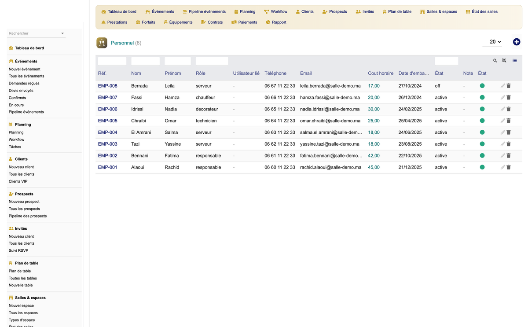Open the Rechercher sidebar search dropdown
This screenshot has width=528, height=327.
(x=37, y=33)
